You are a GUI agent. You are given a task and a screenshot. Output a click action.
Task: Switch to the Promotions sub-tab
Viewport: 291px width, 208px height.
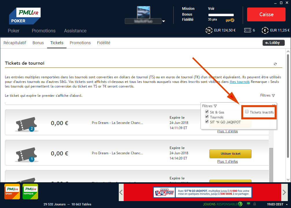click(80, 43)
